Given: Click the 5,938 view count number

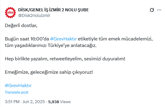Looking at the screenshot, I should coord(54,102).
